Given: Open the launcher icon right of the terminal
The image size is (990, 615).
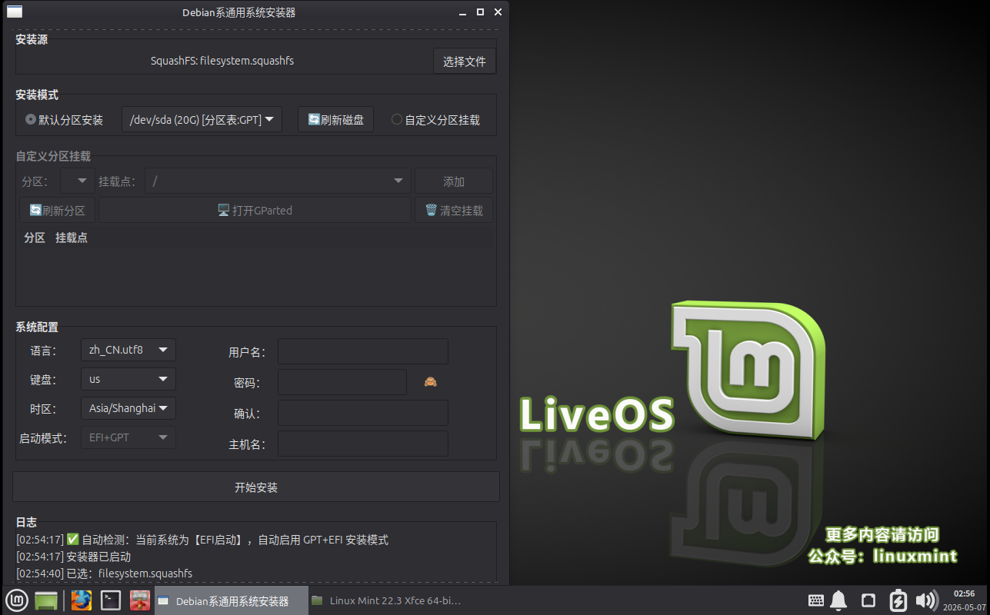Looking at the screenshot, I should point(140,600).
